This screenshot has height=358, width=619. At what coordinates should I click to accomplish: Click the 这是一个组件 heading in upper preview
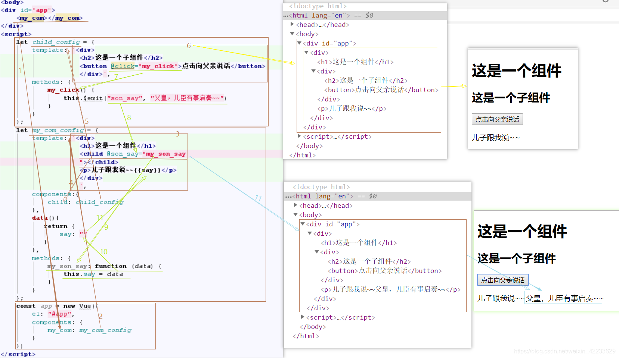click(517, 70)
